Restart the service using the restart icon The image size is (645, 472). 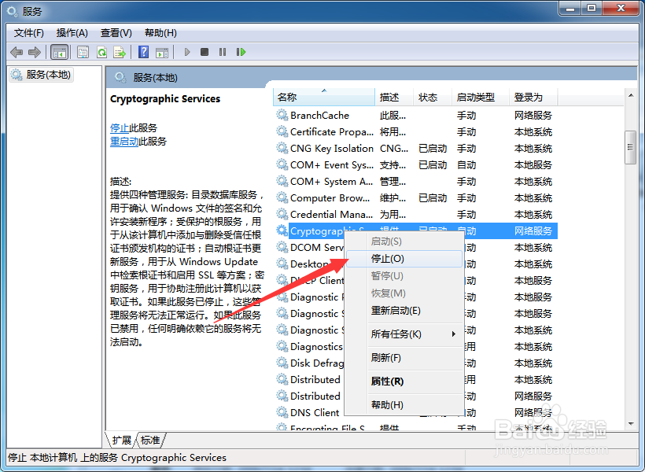241,52
